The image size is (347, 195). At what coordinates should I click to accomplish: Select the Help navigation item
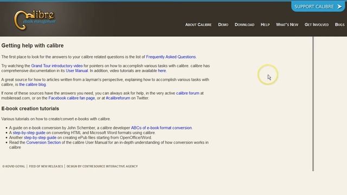(x=265, y=24)
